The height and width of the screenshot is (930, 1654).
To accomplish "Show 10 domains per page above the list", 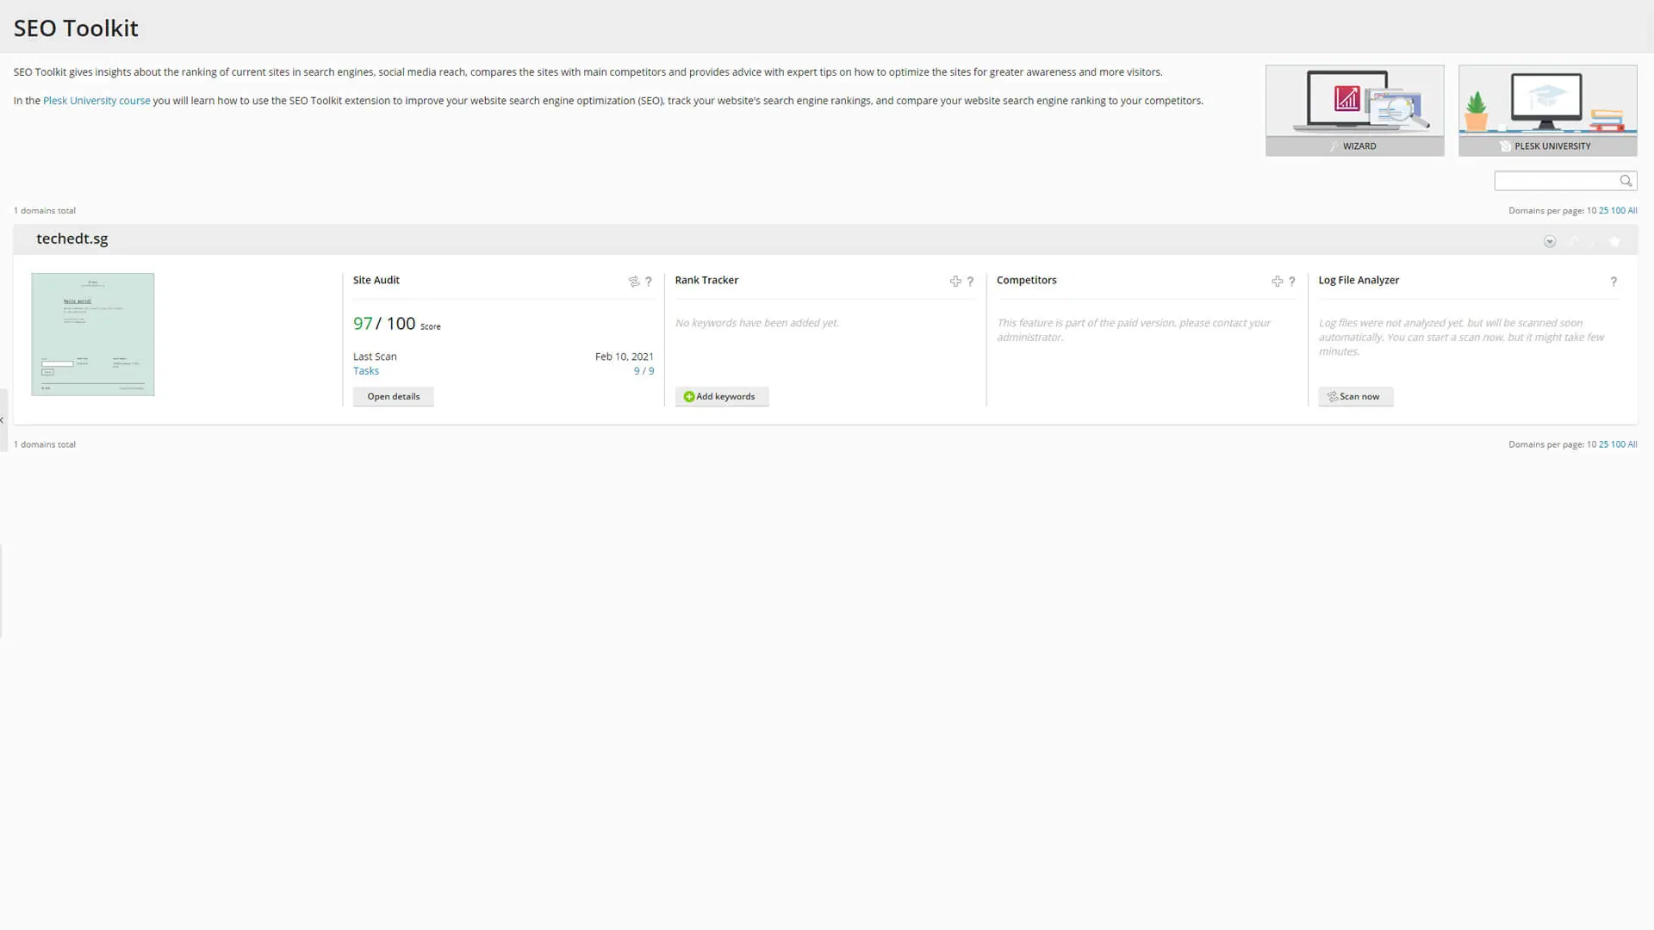I will pyautogui.click(x=1591, y=210).
